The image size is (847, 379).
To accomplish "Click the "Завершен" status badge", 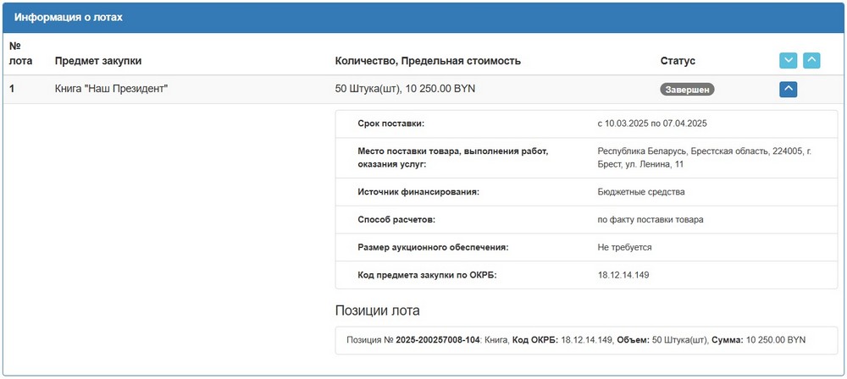I will click(687, 89).
